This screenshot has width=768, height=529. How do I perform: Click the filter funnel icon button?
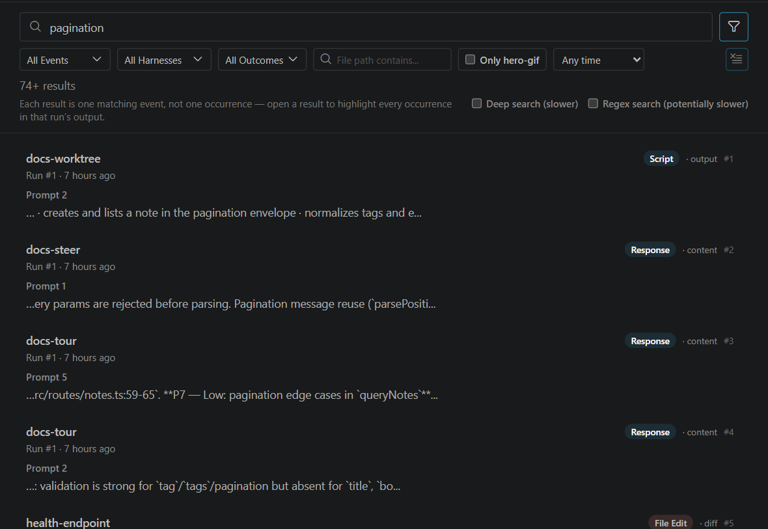(x=734, y=27)
